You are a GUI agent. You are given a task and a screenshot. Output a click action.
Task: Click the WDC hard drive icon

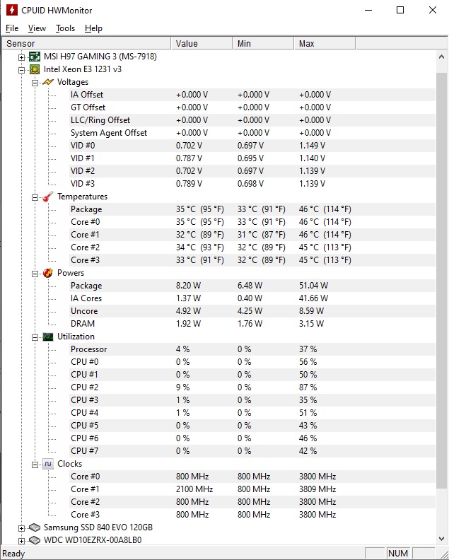click(x=35, y=540)
